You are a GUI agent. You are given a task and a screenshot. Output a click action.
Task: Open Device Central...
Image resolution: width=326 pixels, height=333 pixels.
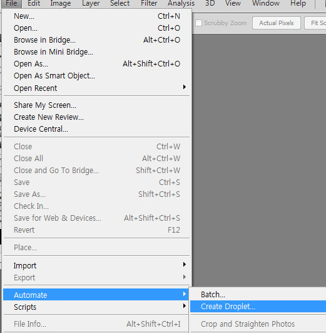[96, 129]
